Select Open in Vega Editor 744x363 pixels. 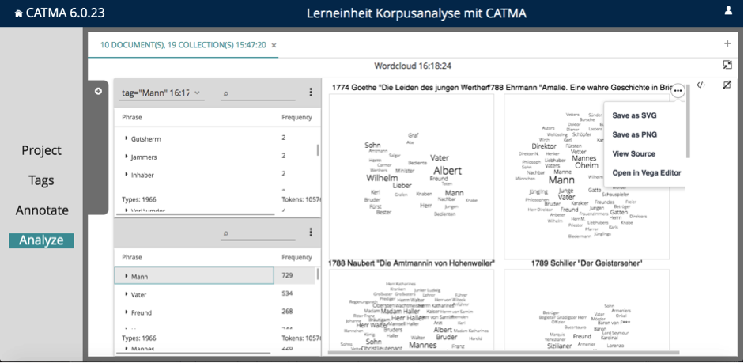pyautogui.click(x=646, y=172)
